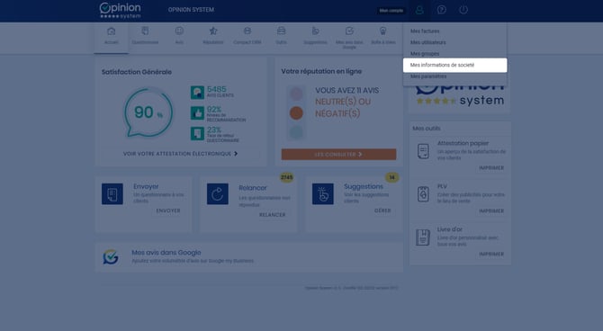Click IMPRIMER under Livre d'or
Screen dimensions: 603x331
[x=491, y=255]
